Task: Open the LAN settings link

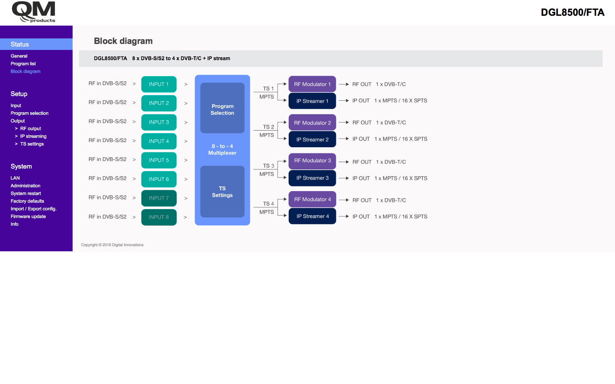Action: point(15,178)
